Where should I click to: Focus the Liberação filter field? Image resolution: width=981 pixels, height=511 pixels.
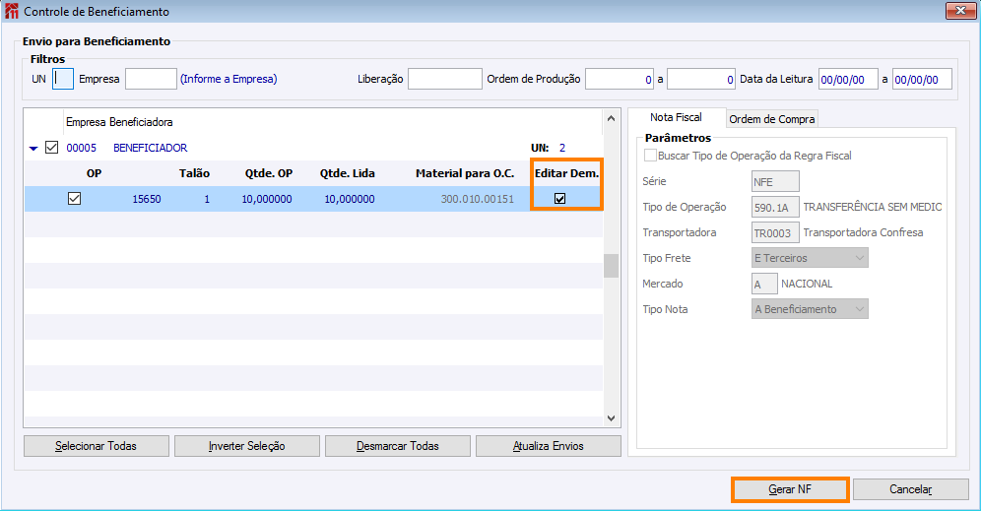click(x=445, y=79)
